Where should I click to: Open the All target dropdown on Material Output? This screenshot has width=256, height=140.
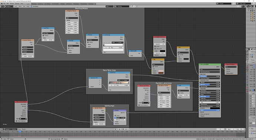coord(231,67)
